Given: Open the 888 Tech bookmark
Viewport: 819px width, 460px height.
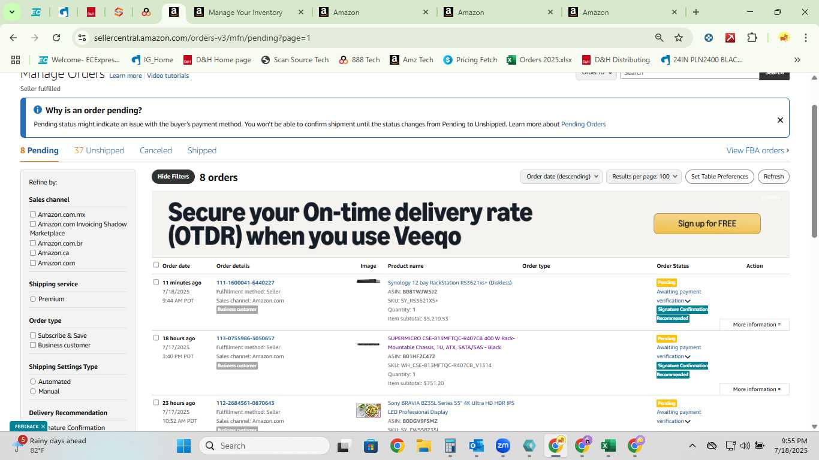Looking at the screenshot, I should tap(359, 60).
